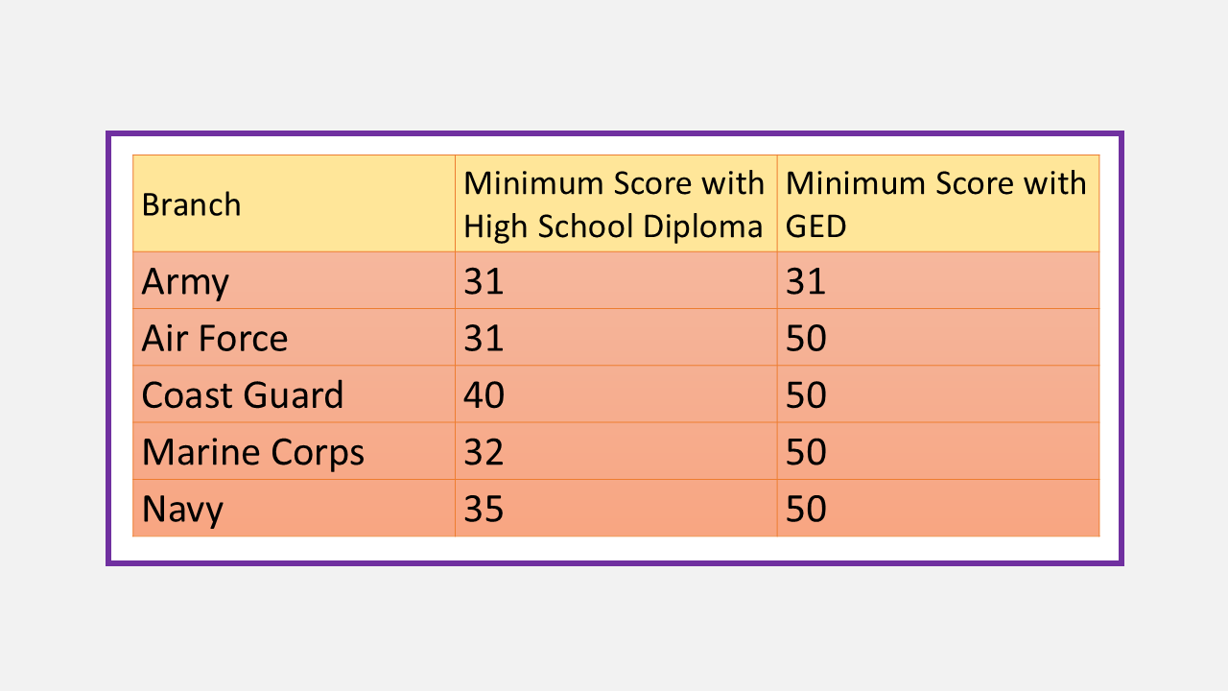Screen dimensions: 1228x691
Task: Click Army's high school diploma score 31
Action: point(484,281)
